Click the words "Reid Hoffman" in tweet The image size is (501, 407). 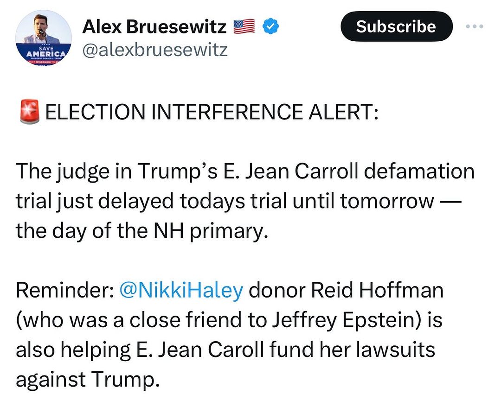(377, 290)
